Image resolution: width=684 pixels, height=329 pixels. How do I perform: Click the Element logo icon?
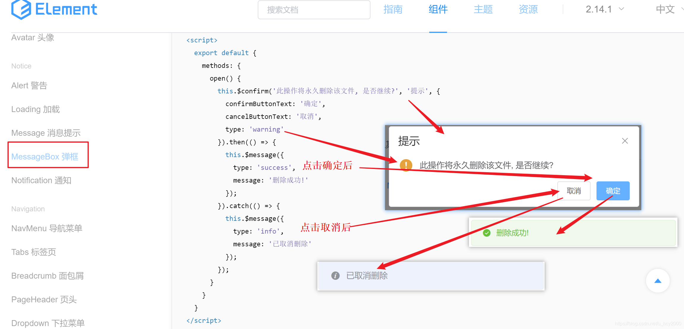click(21, 10)
